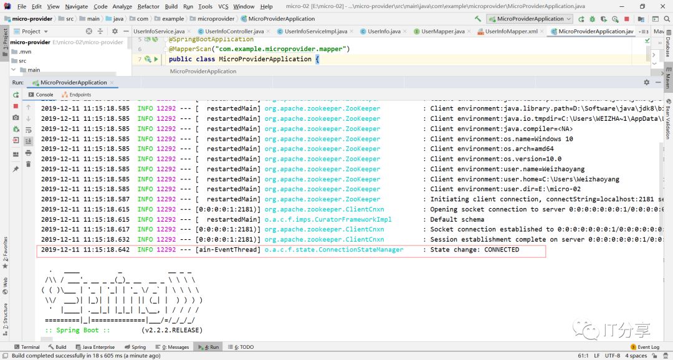Rerun application in the Run panel
This screenshot has height=360, width=673.
tap(16, 95)
